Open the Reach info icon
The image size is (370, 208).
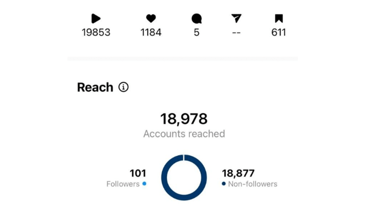point(123,87)
